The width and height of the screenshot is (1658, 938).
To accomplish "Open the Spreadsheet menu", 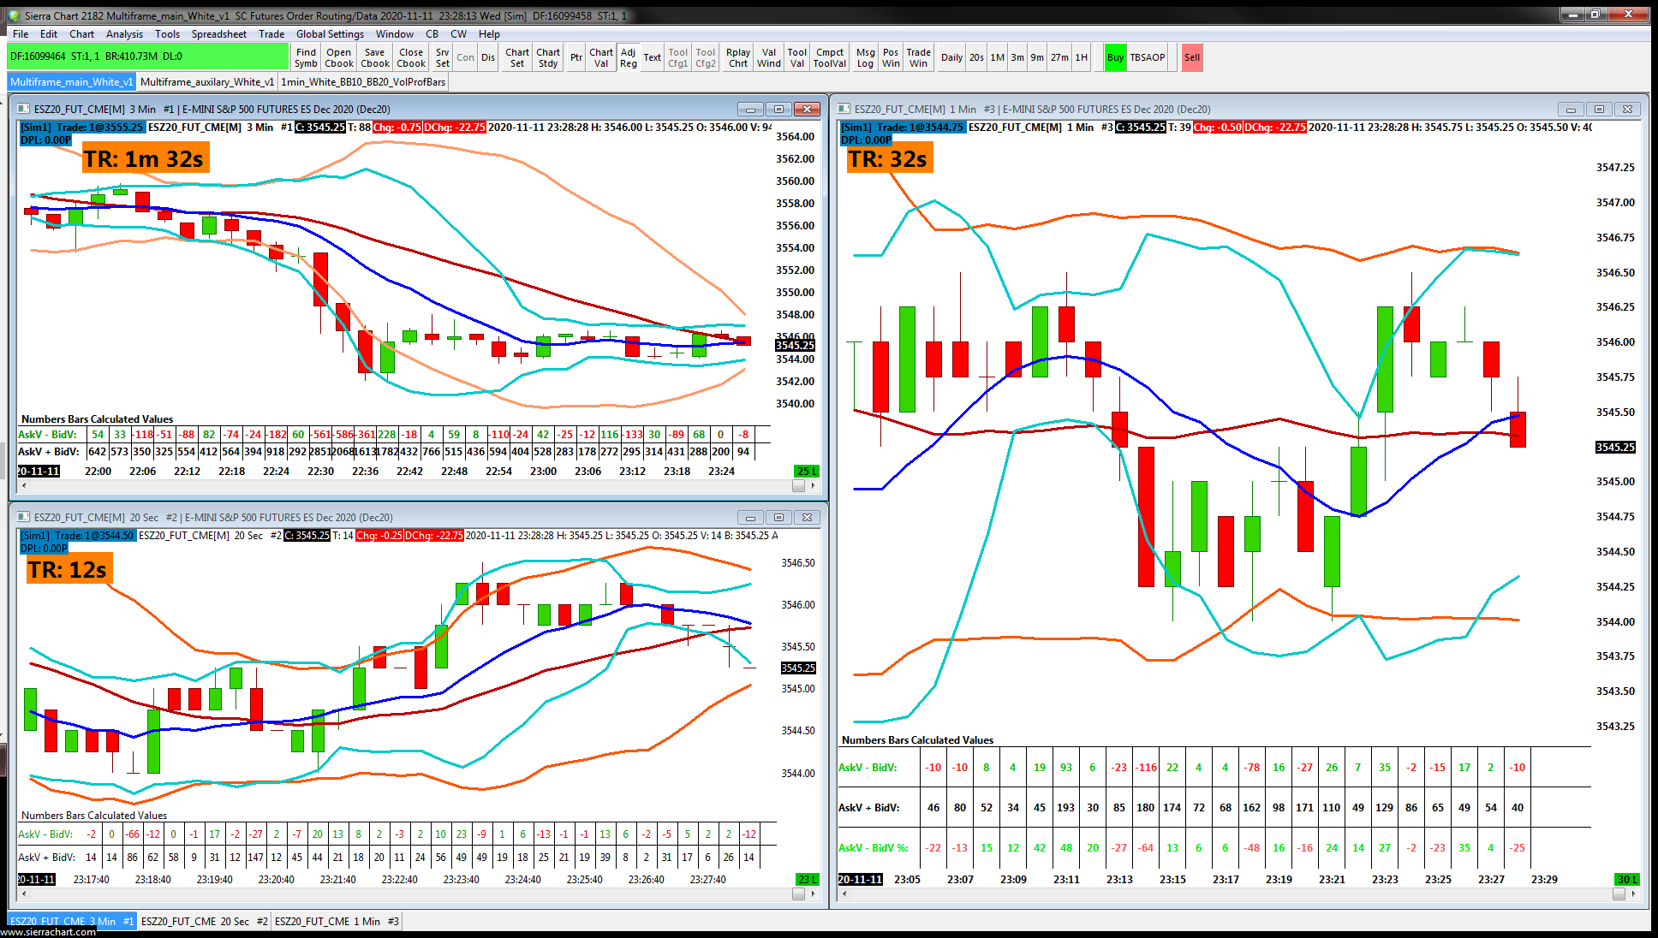I will point(218,34).
